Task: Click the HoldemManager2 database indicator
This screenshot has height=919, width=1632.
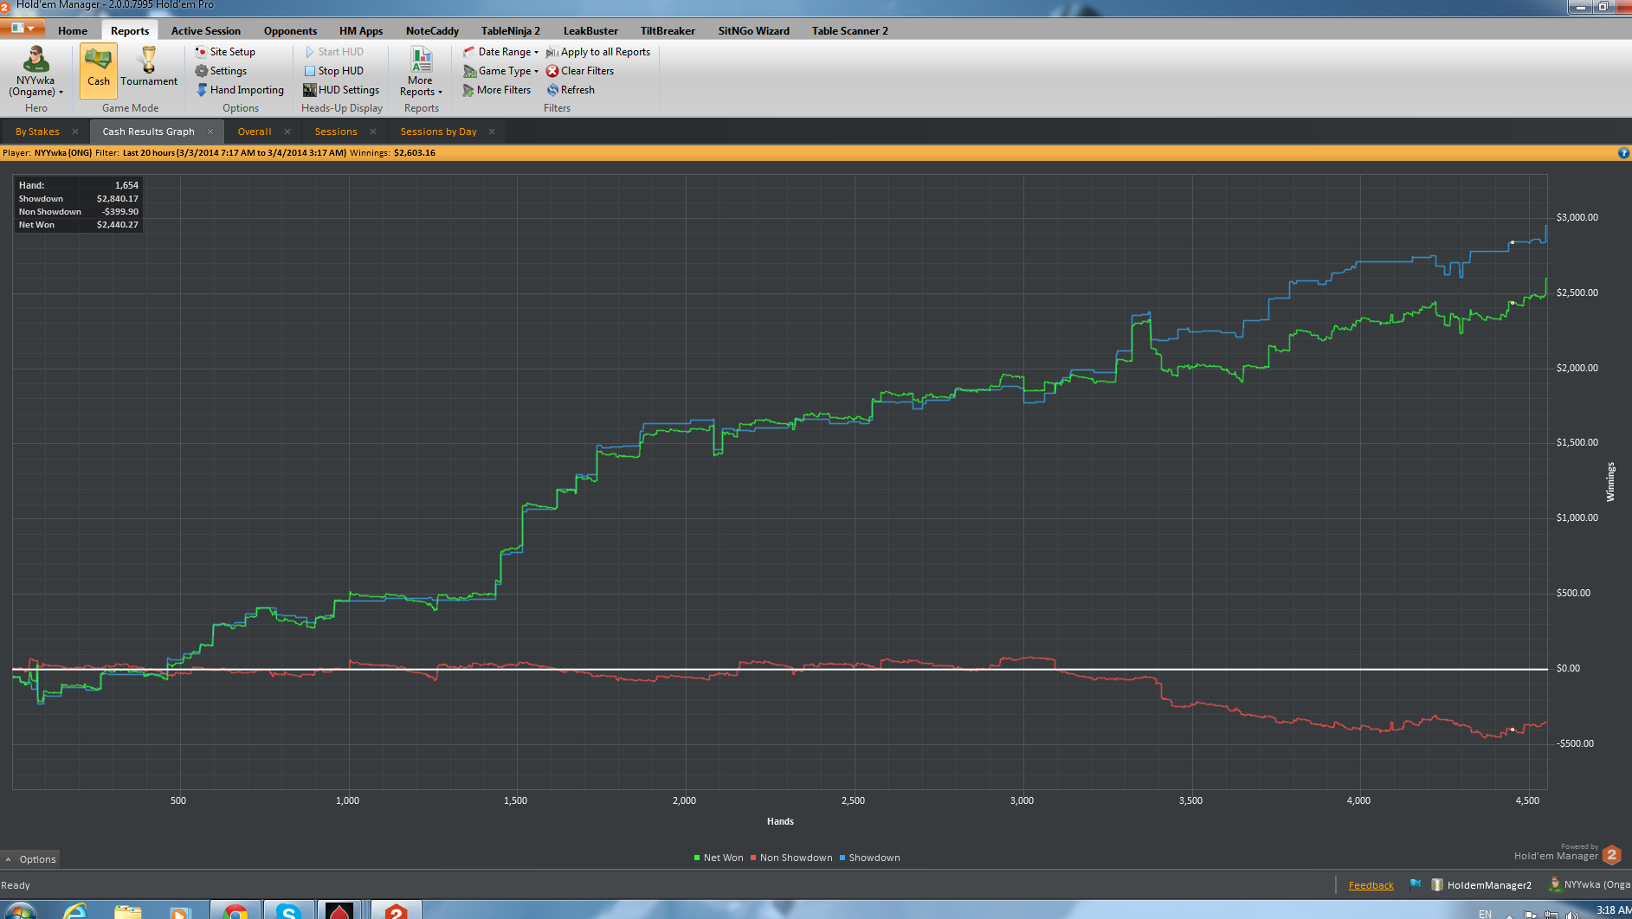Action: [1481, 884]
